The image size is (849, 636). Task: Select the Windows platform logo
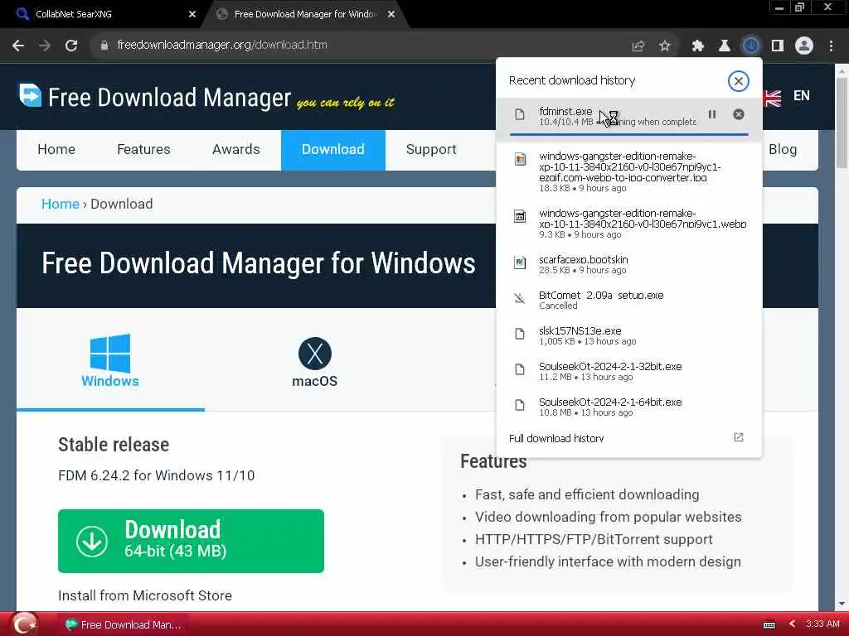[x=110, y=353]
